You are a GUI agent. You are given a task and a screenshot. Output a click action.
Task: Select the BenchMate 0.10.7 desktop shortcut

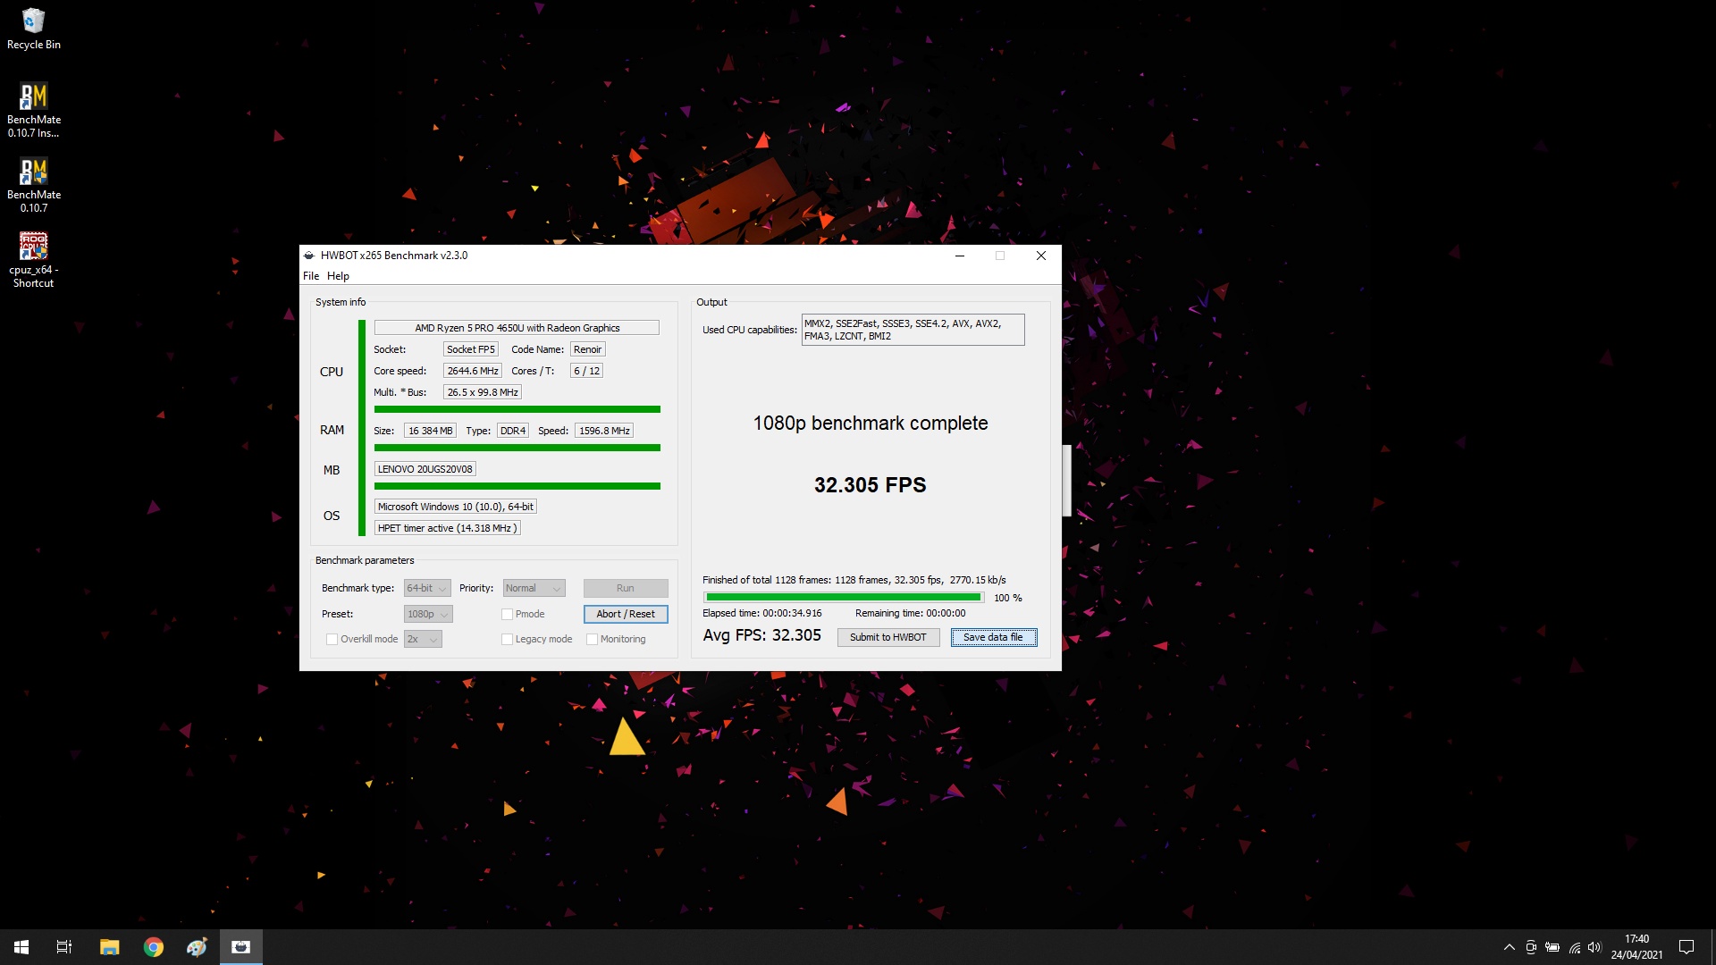click(x=33, y=185)
